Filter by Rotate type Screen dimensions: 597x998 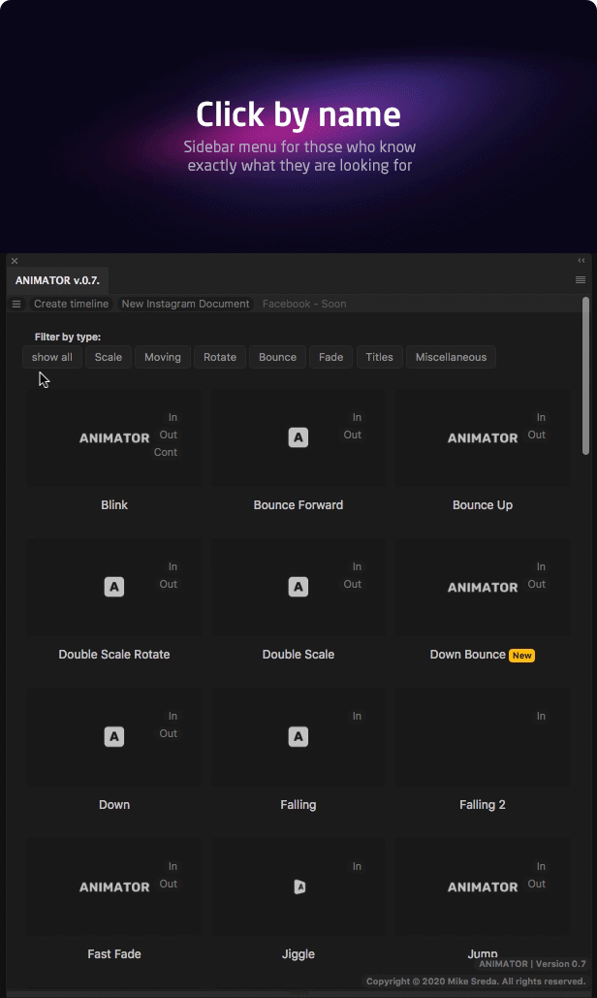220,357
